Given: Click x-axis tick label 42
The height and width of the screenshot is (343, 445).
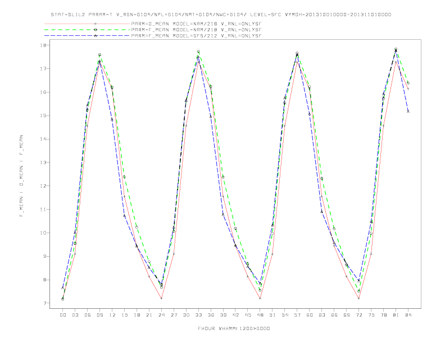Looking at the screenshot, I should [235, 315].
